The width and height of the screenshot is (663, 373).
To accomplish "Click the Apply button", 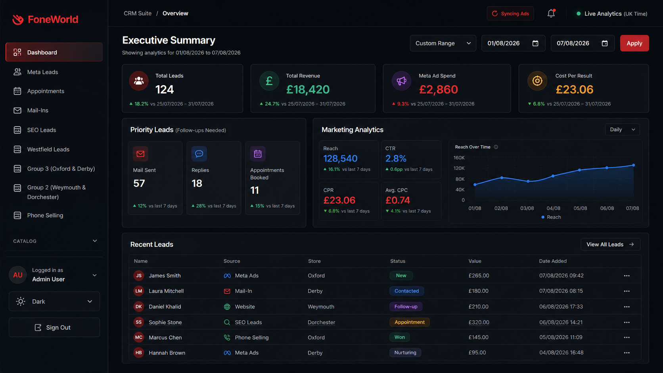I will click(634, 43).
